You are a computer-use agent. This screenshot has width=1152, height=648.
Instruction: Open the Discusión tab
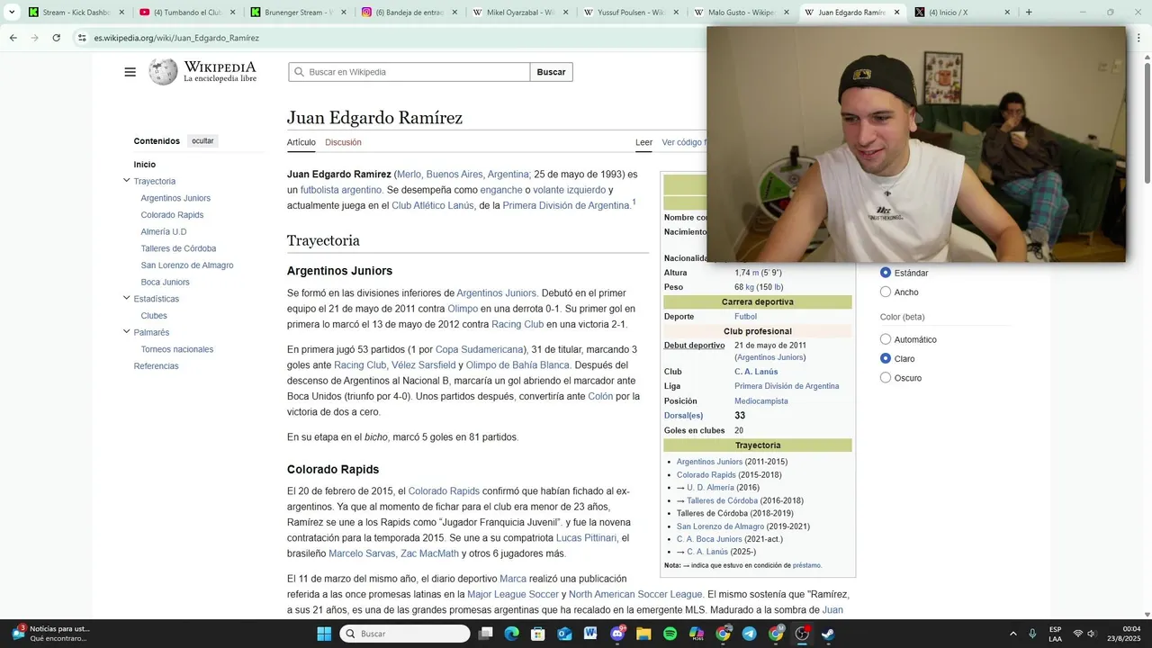pyautogui.click(x=343, y=142)
